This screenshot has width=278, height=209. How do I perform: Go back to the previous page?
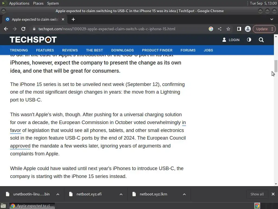point(6,29)
